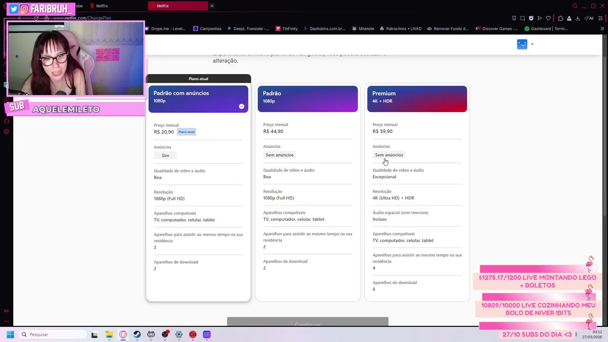Open the Opera GX taskbar icon
The height and width of the screenshot is (342, 608).
(123, 334)
